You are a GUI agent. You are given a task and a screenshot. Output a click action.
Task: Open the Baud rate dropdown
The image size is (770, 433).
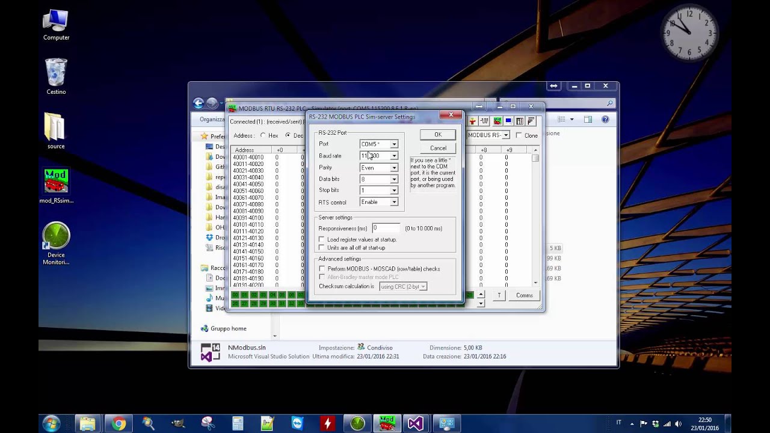[x=394, y=156]
